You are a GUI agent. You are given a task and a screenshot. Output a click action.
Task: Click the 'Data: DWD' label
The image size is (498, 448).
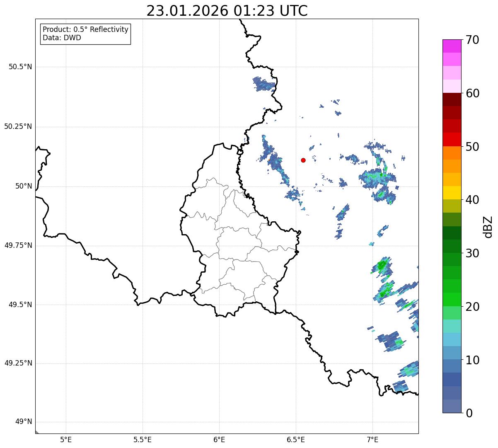[62, 38]
